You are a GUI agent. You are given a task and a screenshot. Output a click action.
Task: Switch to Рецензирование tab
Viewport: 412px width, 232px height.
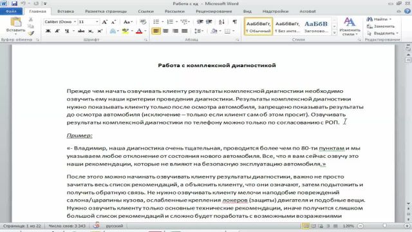tap(214, 12)
